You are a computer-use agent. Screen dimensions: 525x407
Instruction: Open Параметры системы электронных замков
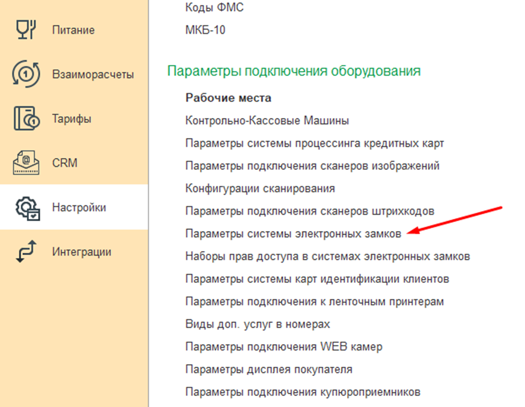point(293,233)
